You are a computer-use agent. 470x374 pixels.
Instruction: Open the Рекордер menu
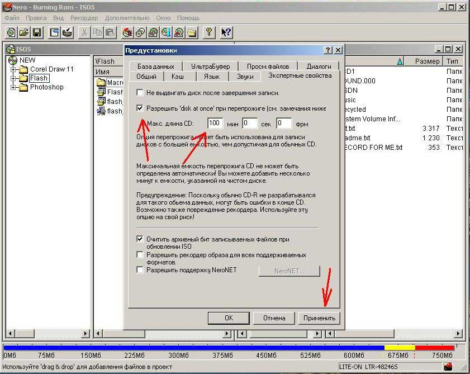tap(84, 18)
